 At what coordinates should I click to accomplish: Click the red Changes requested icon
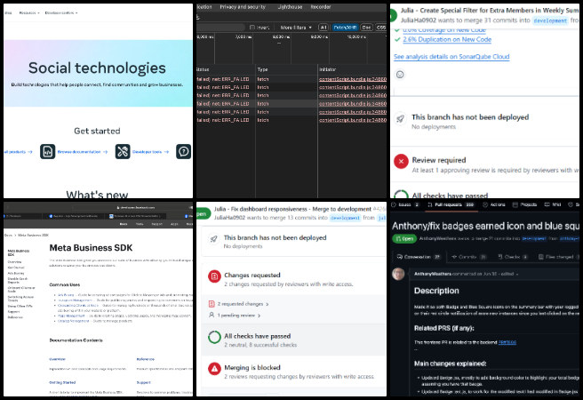(x=214, y=277)
